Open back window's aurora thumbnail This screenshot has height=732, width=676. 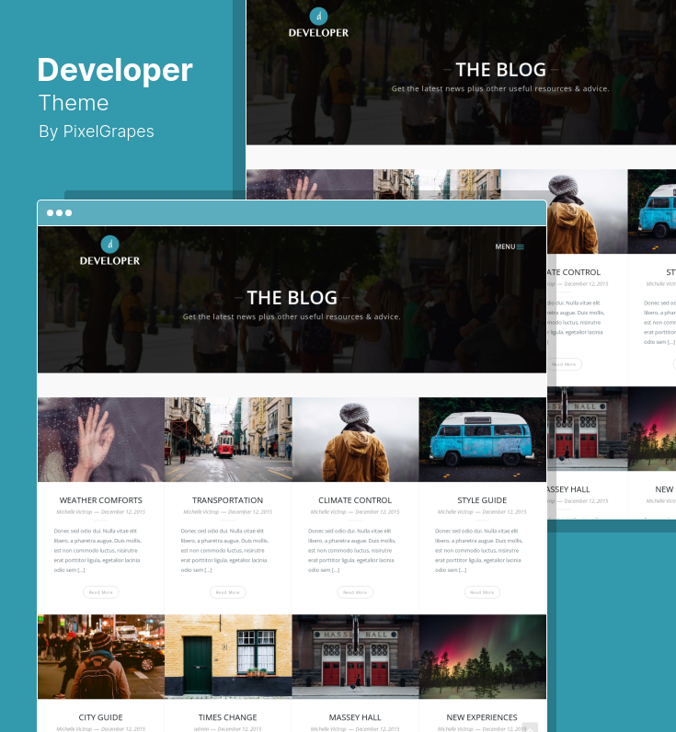[x=652, y=429]
